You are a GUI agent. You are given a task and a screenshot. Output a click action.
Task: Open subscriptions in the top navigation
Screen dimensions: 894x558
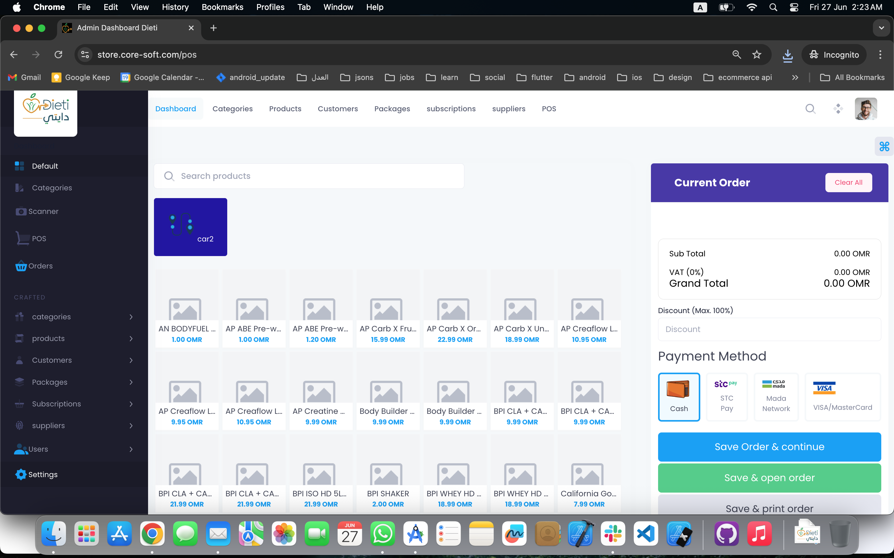point(451,109)
